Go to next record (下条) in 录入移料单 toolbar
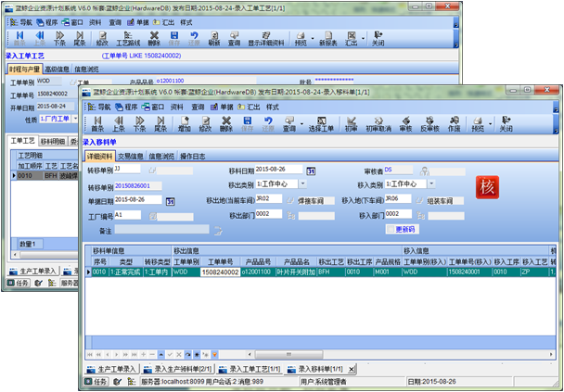 click(139, 124)
